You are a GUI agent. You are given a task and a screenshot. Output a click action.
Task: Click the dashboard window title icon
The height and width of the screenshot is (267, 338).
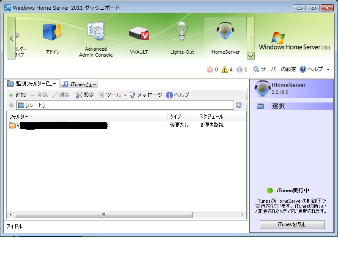coord(8,8)
